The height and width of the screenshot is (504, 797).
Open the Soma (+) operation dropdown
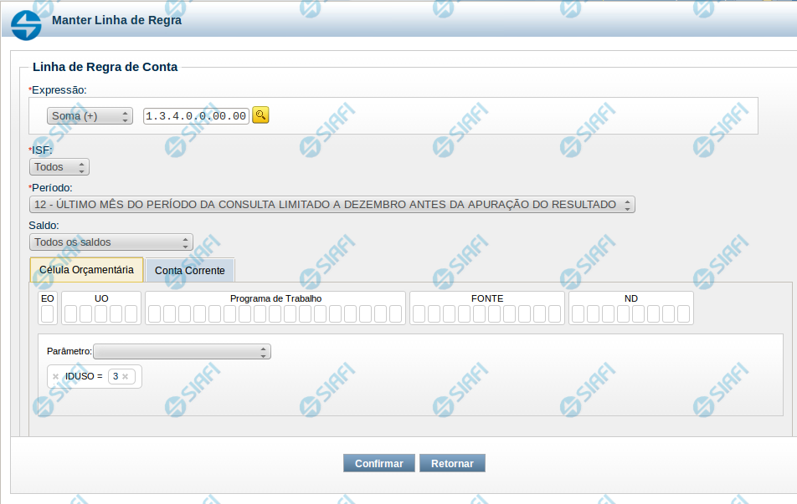click(90, 116)
